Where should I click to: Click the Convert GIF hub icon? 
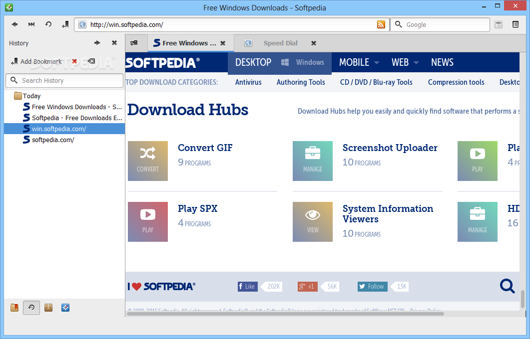tap(148, 161)
